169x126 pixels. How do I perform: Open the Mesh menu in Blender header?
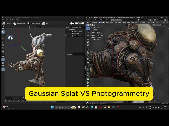120,23
